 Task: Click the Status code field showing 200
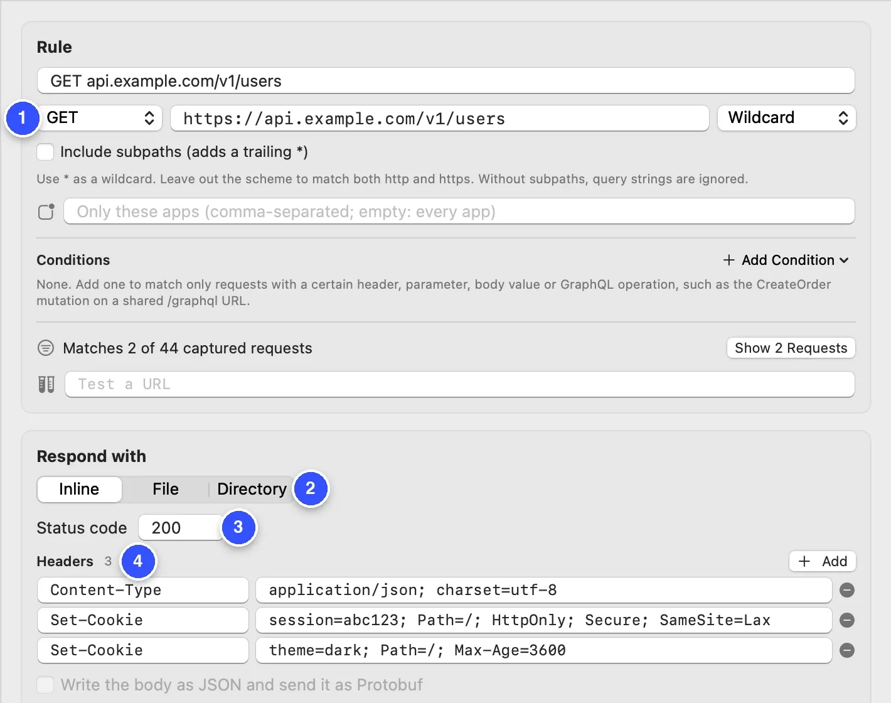click(x=181, y=528)
